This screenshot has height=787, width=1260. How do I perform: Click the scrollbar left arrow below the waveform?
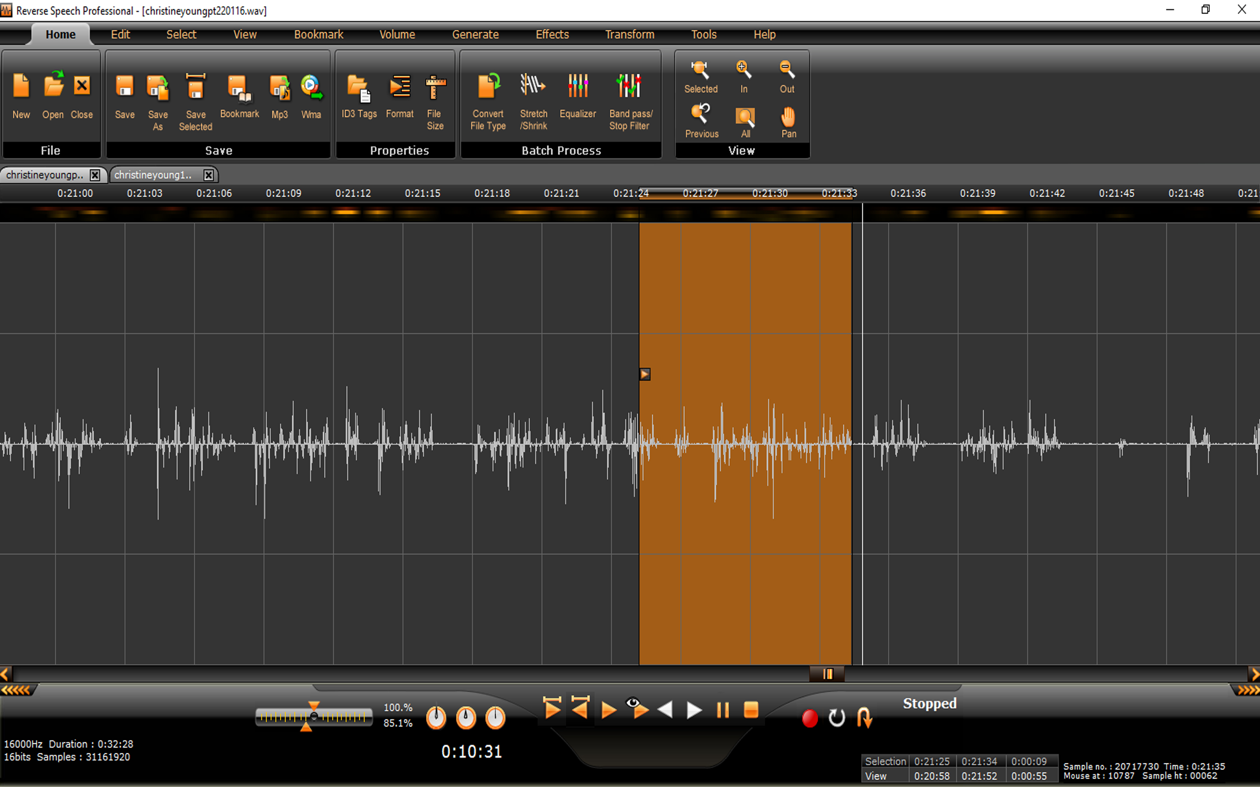[x=5, y=674]
